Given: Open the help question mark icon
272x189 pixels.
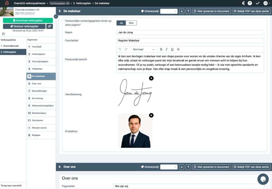Looking at the screenshot, I should tap(250, 3).
